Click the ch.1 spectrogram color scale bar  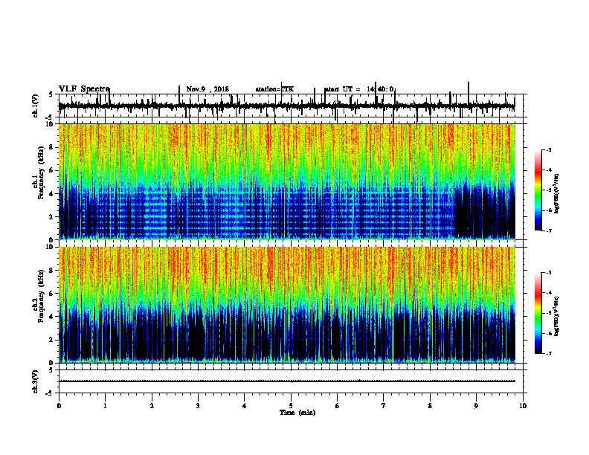(538, 190)
